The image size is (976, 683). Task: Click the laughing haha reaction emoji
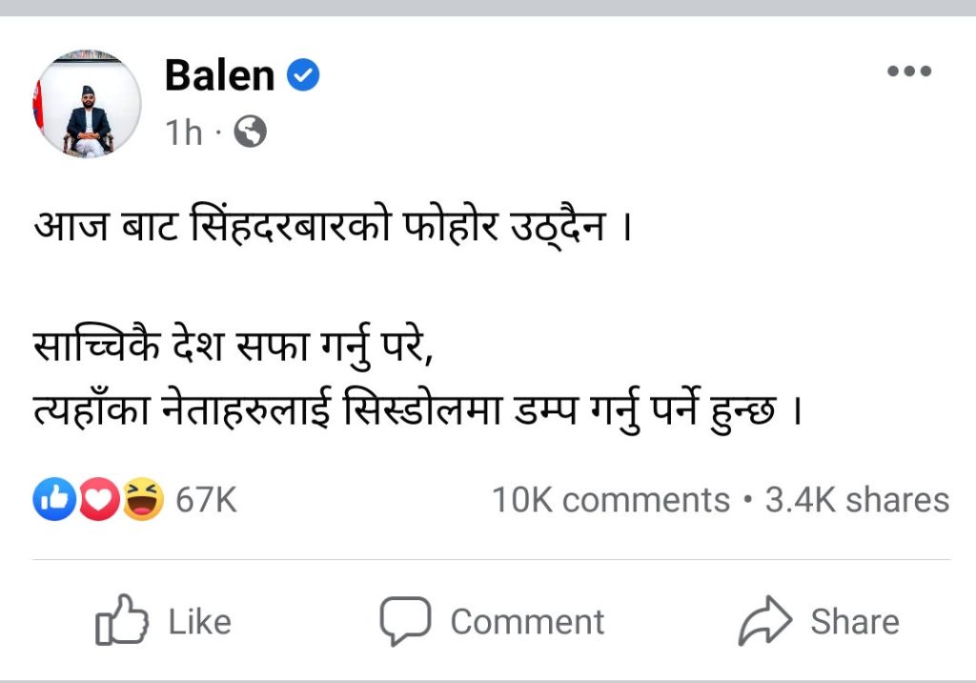pyautogui.click(x=142, y=499)
